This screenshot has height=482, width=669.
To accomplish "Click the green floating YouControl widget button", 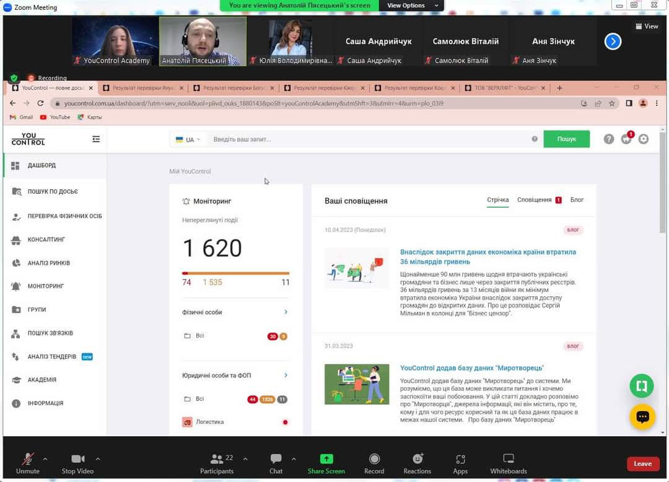I will pos(641,385).
